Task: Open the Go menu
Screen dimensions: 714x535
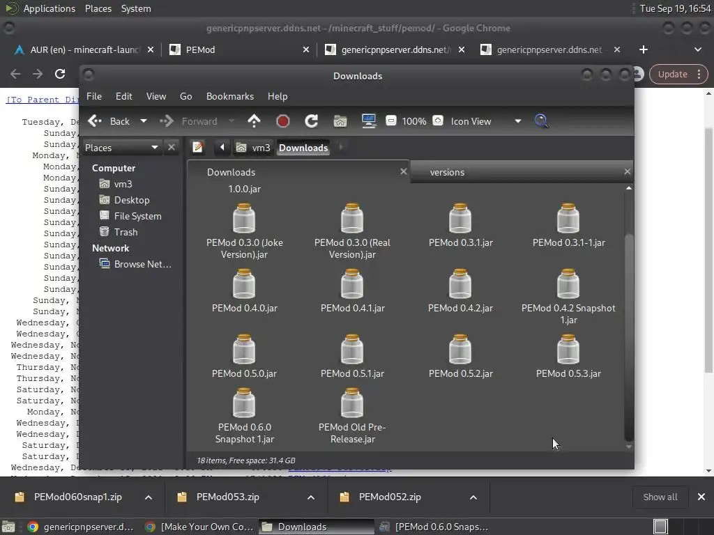Action: [x=185, y=96]
